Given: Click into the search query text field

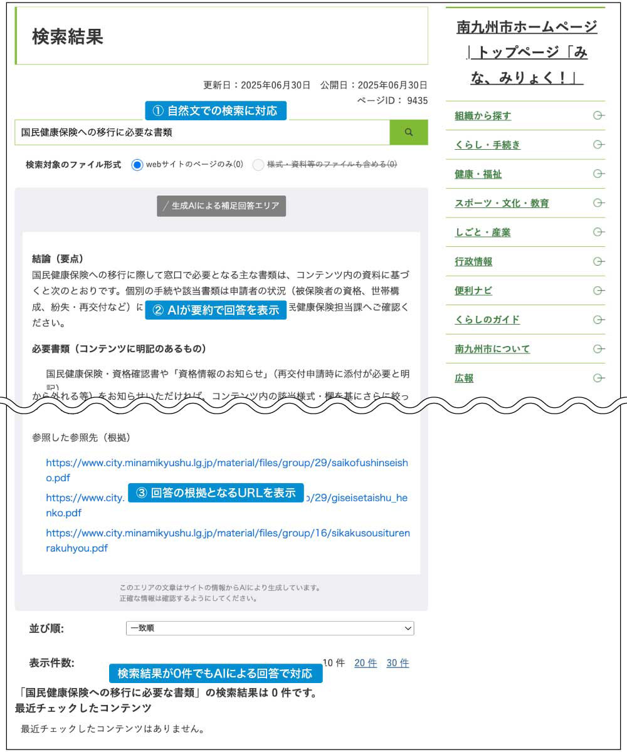Looking at the screenshot, I should pos(201,132).
